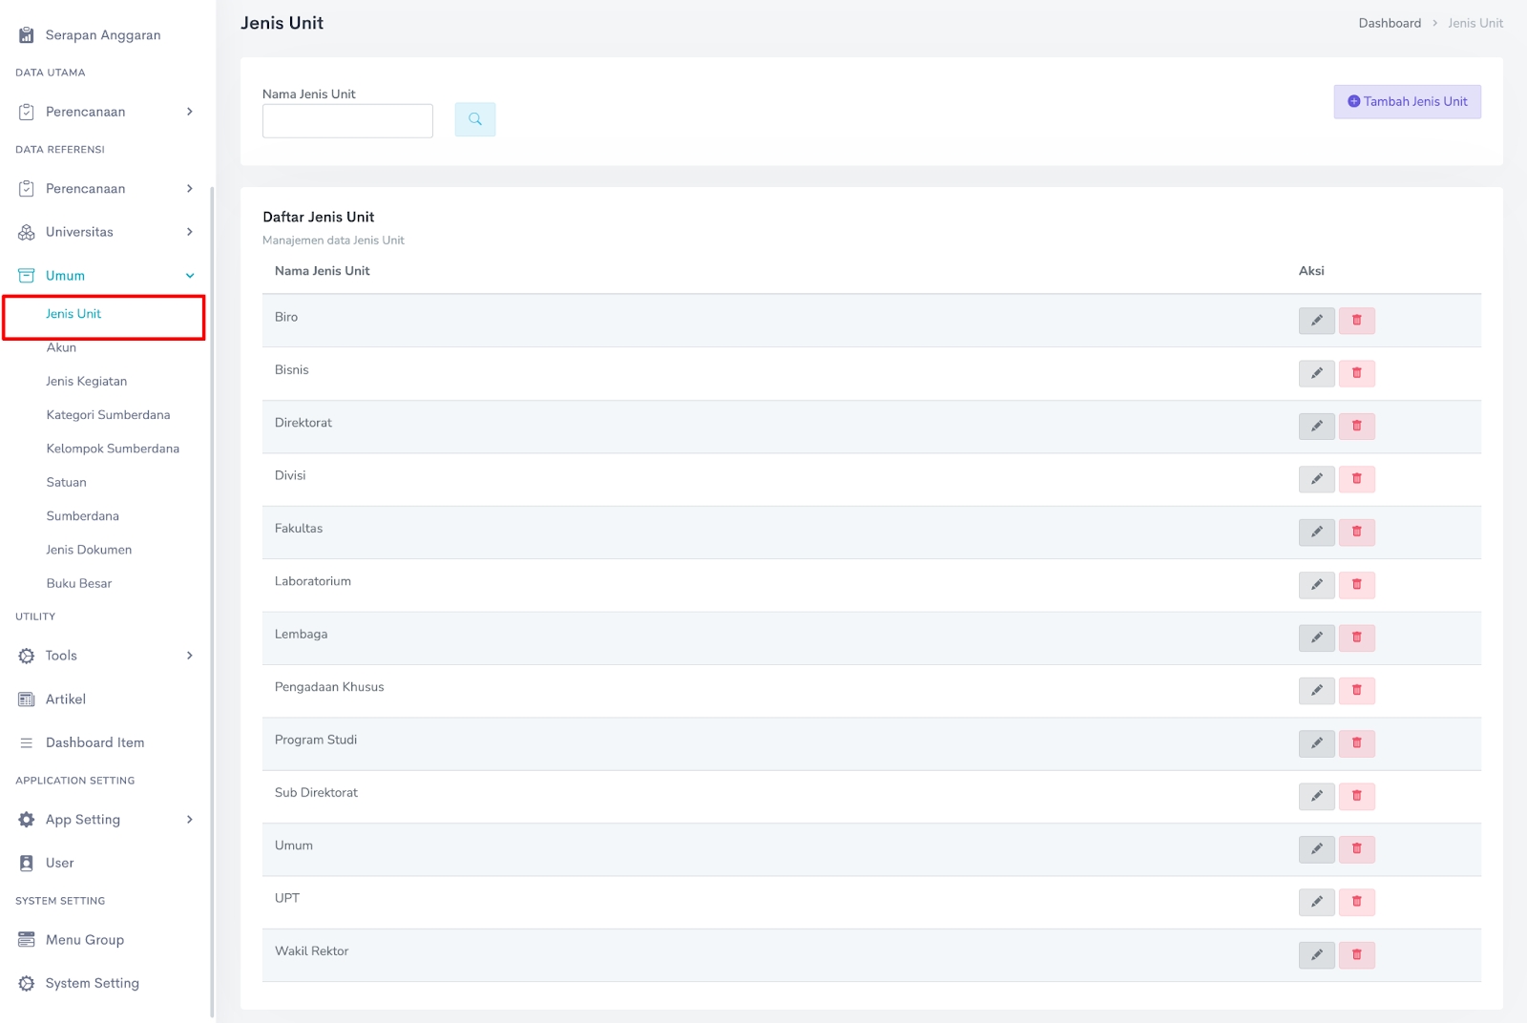Focus the Nama Jenis Unit search field

(347, 121)
